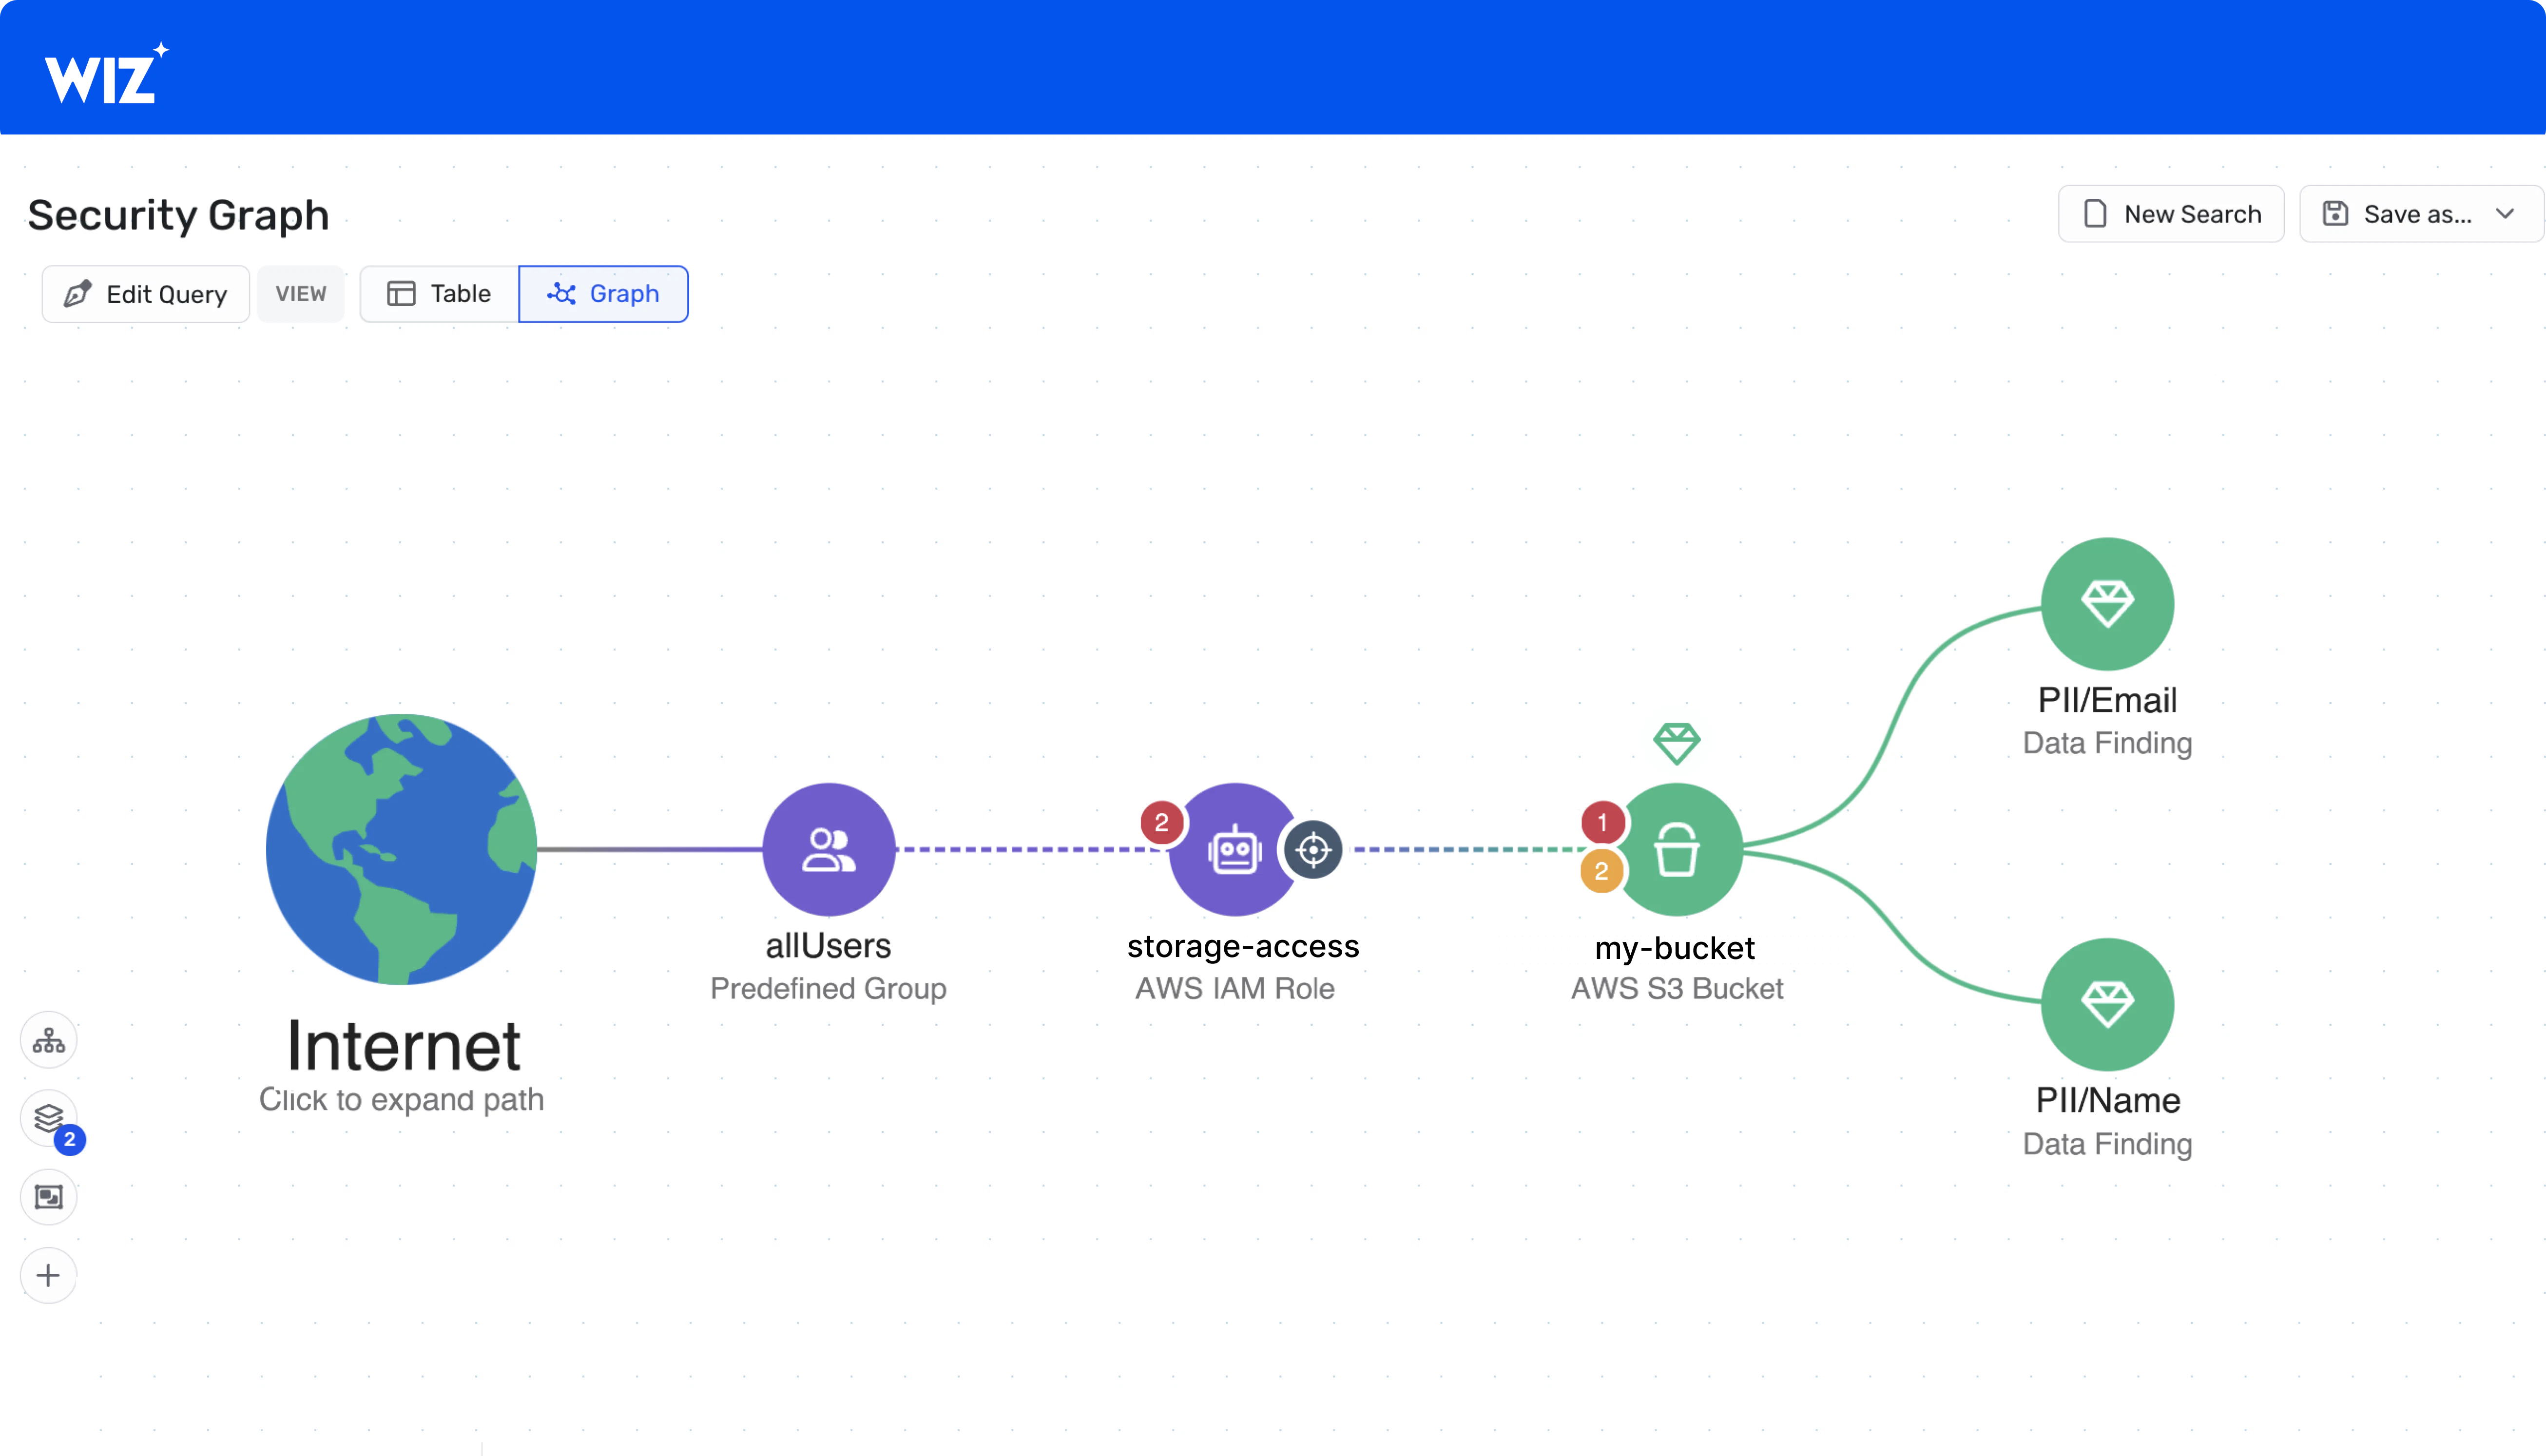The width and height of the screenshot is (2546, 1456).
Task: Open the layers icon with badge 2
Action: [x=48, y=1118]
